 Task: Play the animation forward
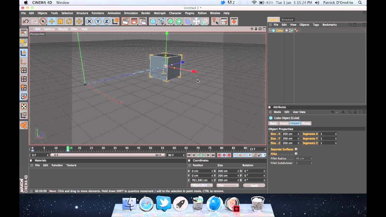pyautogui.click(x=204, y=155)
